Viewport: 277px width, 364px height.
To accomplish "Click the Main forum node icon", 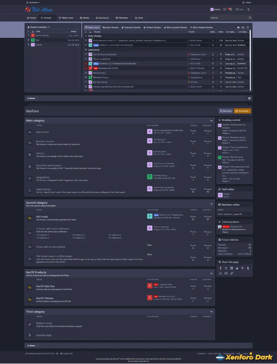I will coord(30,132).
